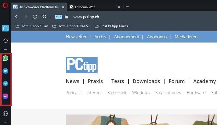
Task: Open Twitter in the sidebar
Action: click(x=5, y=71)
